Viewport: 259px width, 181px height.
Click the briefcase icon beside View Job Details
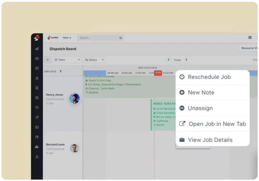tap(182, 140)
